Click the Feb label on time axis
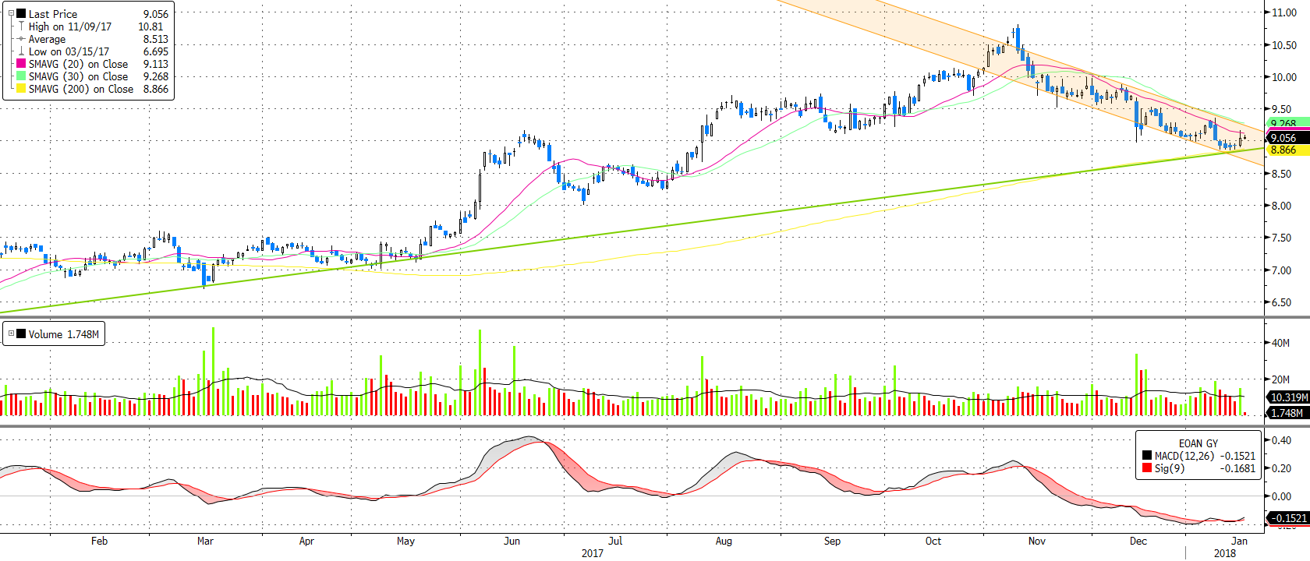Screen dimensions: 1310x561 click(99, 541)
